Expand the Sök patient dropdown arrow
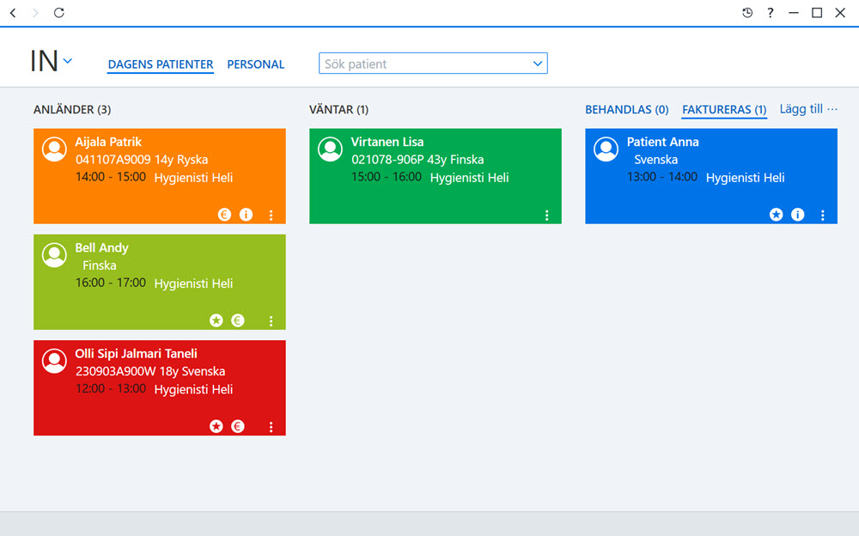 [x=538, y=64]
